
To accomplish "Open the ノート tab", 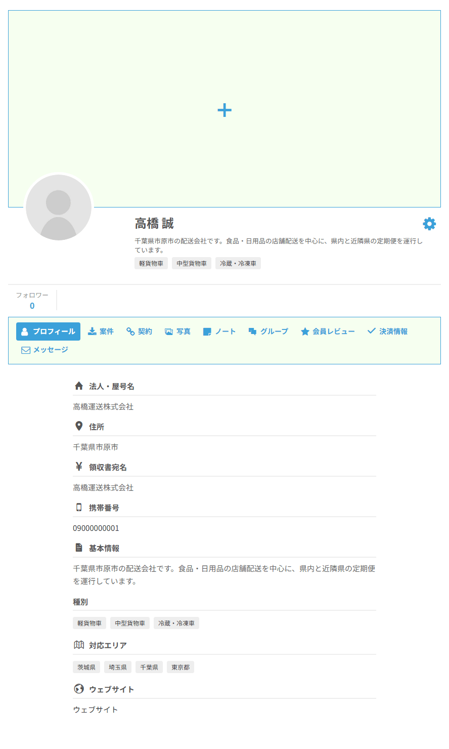I will 219,331.
